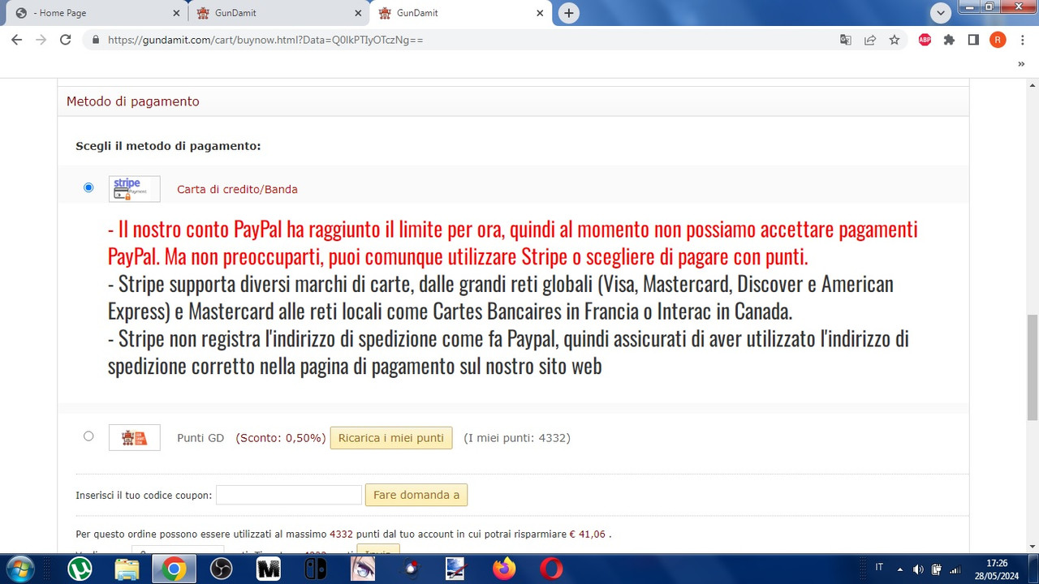Select the active third GunDamit tab

coord(460,13)
